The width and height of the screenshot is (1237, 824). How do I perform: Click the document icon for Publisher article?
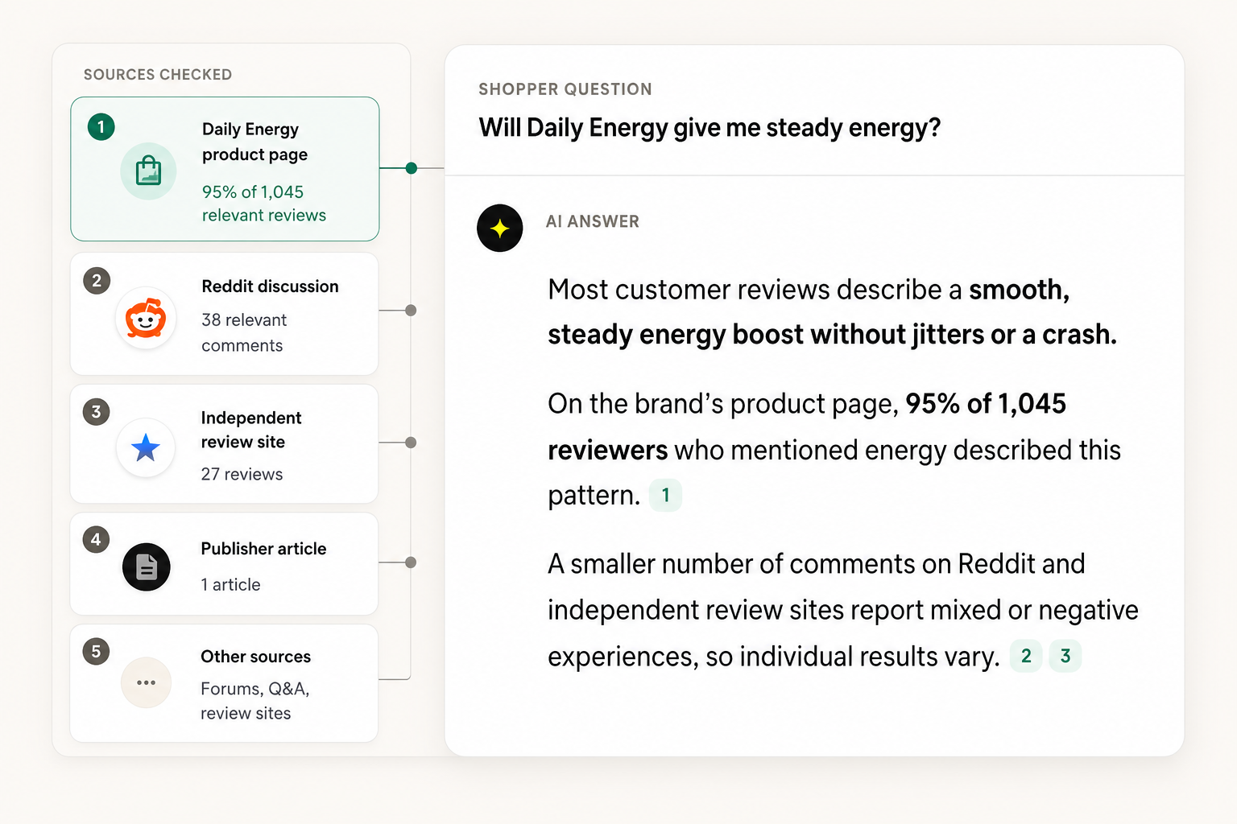pyautogui.click(x=146, y=567)
